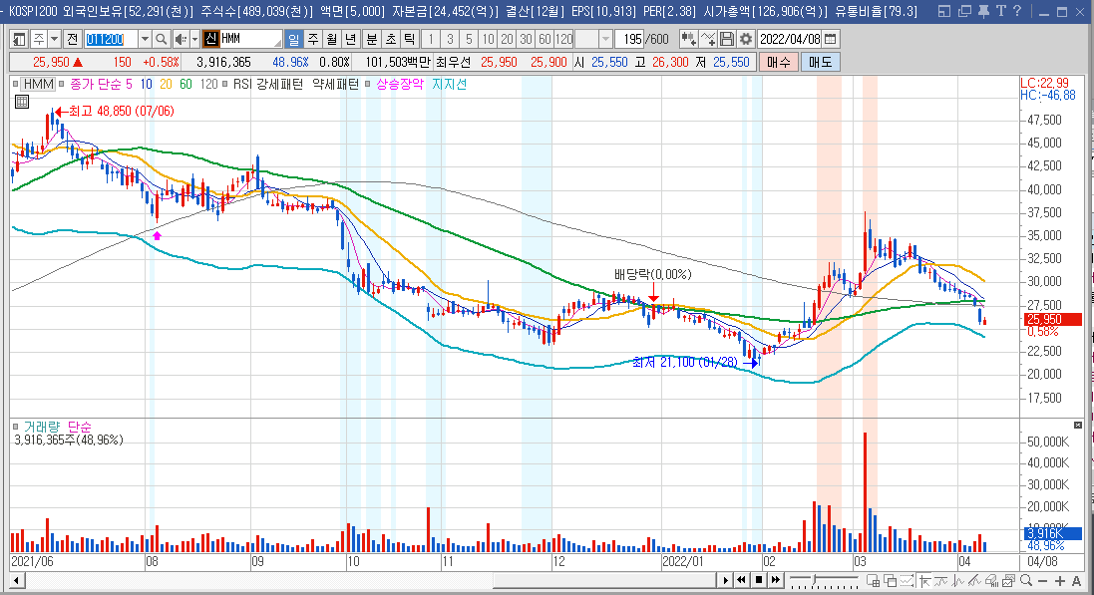Image resolution: width=1094 pixels, height=595 pixels.
Task: Click the A text-size icon at bottom right
Action: pos(1077,580)
